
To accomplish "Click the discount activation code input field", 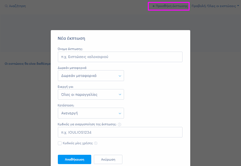I will (120, 132).
